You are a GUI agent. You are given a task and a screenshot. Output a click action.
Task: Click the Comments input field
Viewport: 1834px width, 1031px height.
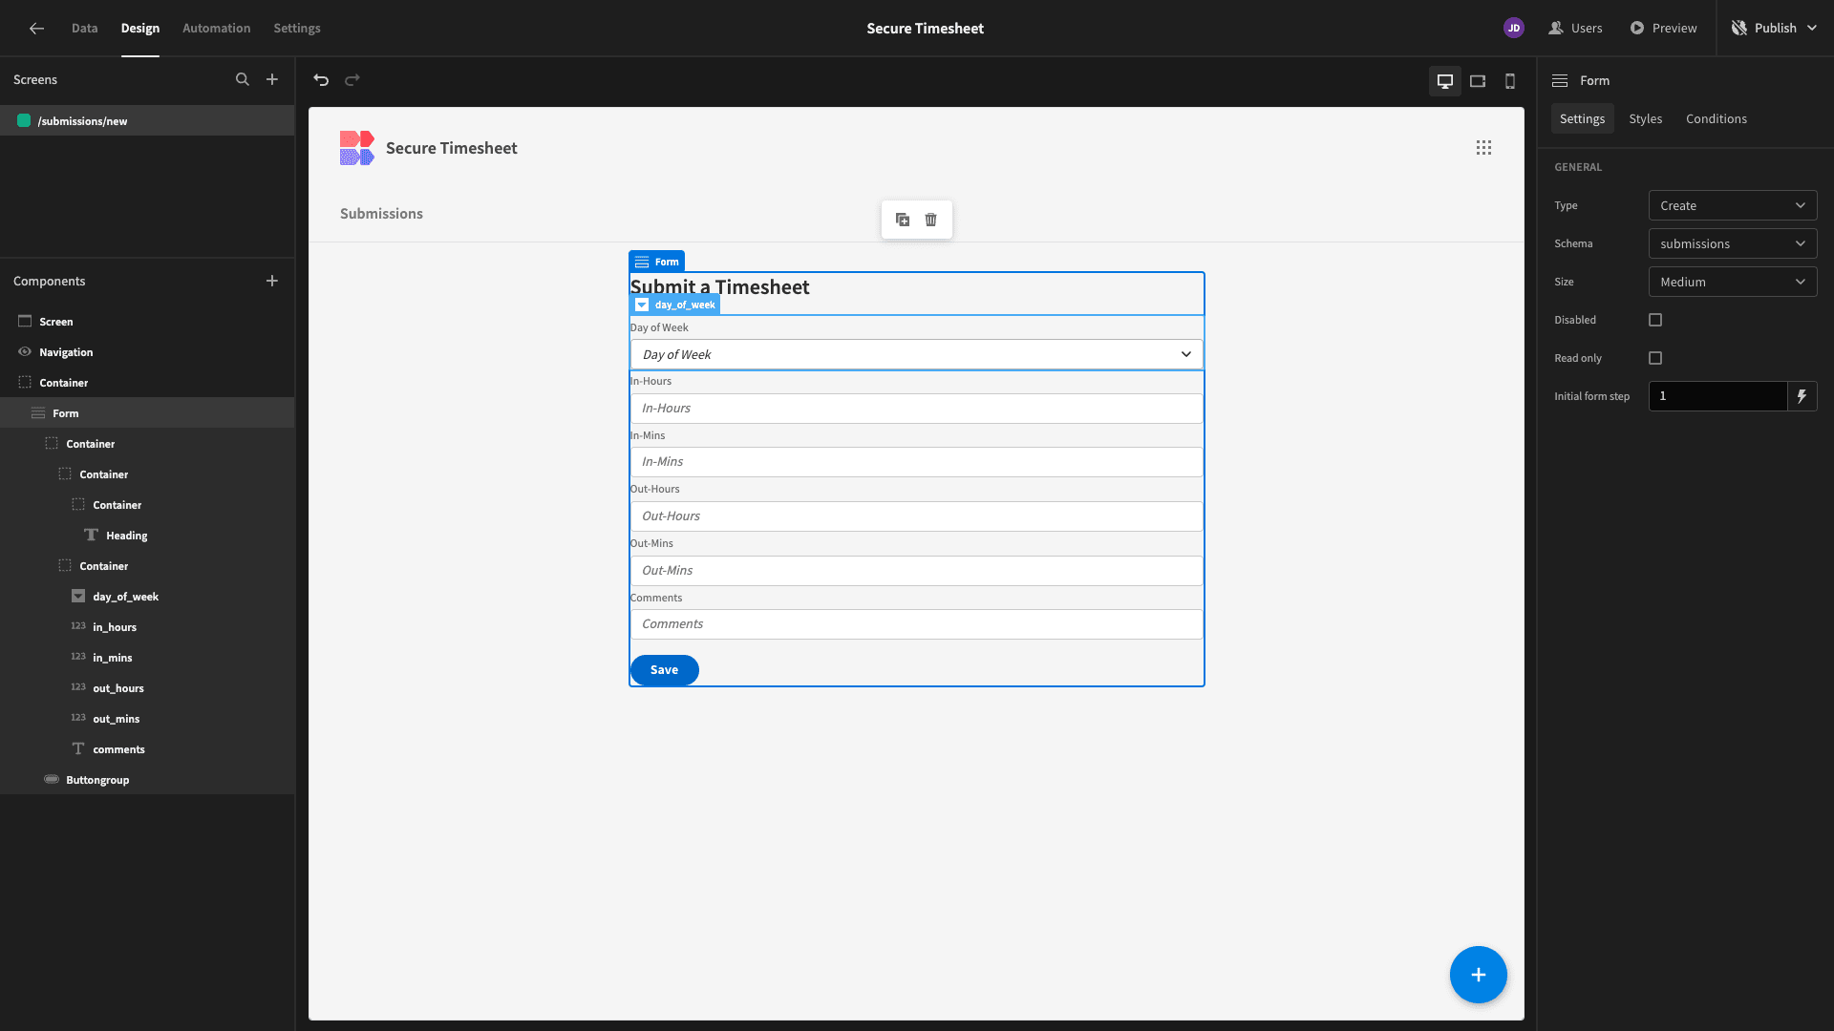coord(917,624)
